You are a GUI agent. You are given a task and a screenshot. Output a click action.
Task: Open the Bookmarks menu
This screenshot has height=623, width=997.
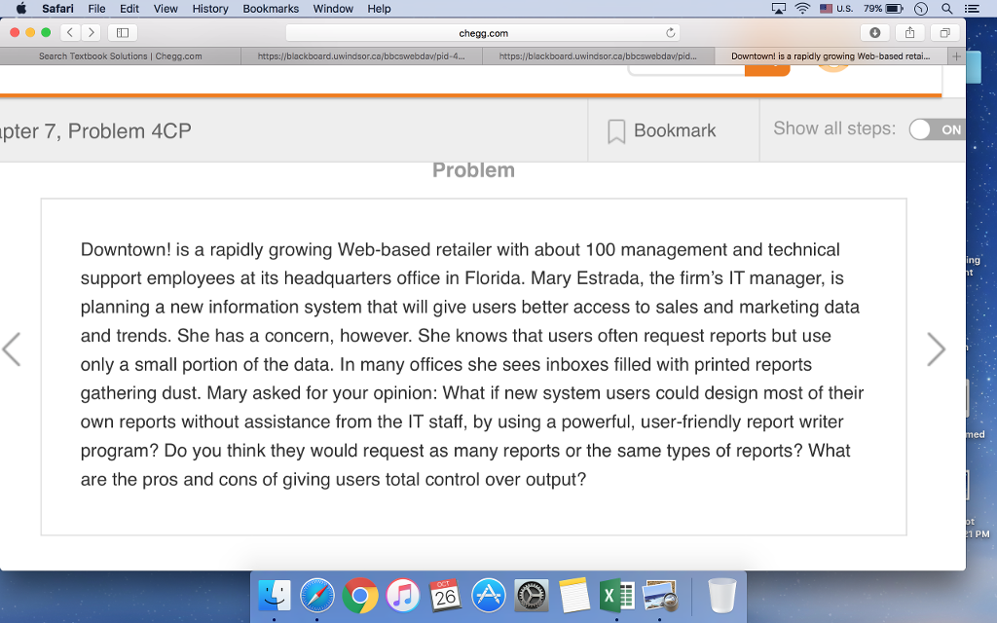pos(270,9)
